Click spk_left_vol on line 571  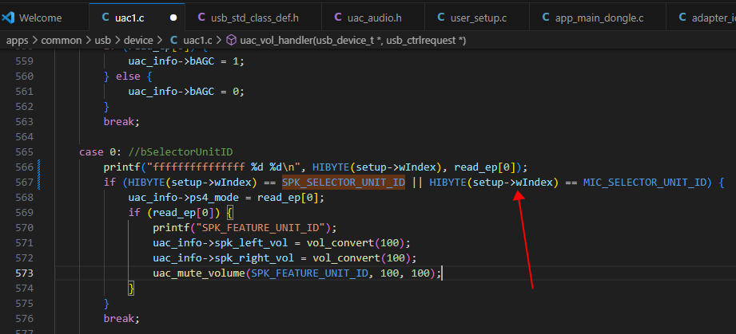click(251, 243)
